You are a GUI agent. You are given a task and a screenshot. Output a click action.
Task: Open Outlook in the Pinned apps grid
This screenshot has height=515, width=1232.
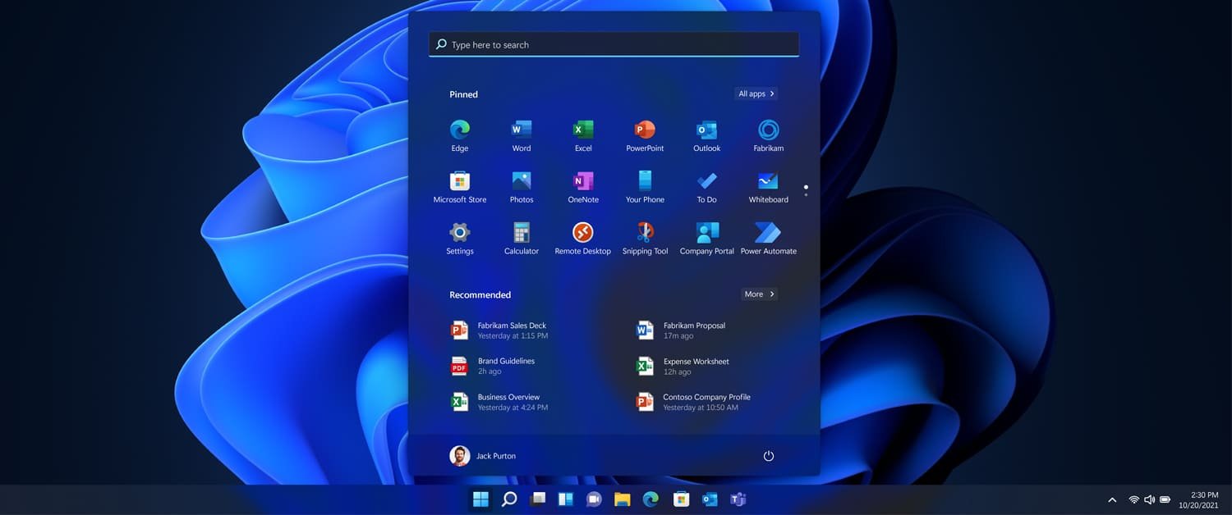tap(706, 135)
